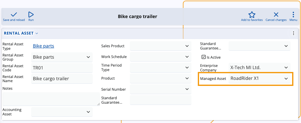The width and height of the screenshot is (301, 123).
Task: Follow the Bike parts link
Action: tap(43, 46)
